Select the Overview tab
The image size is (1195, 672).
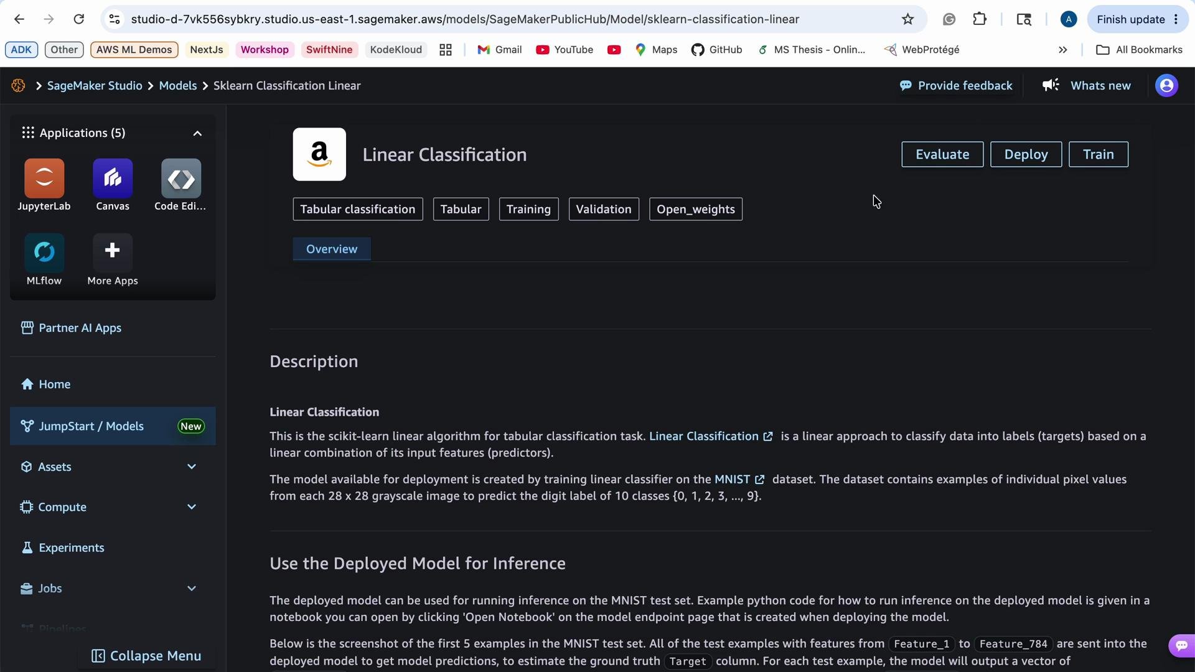tap(332, 249)
